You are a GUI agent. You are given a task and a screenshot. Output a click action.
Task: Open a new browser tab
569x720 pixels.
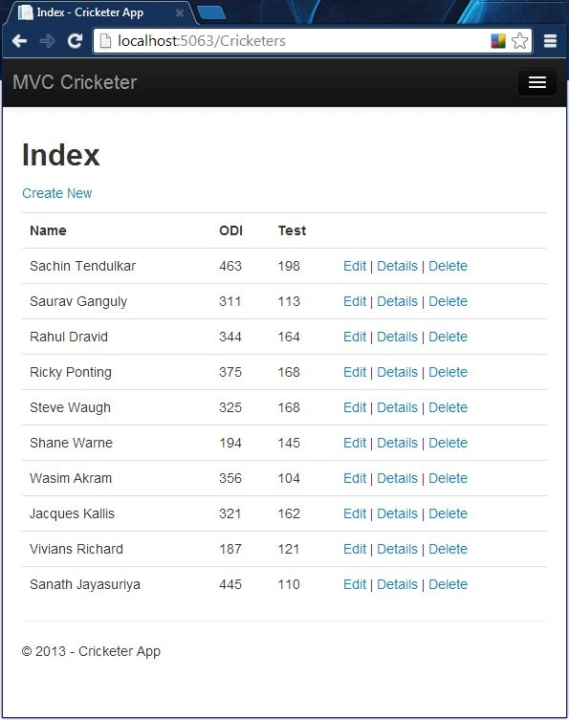click(210, 12)
